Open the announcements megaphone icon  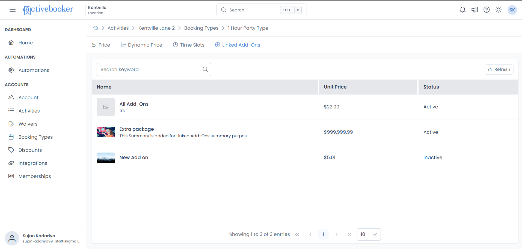(x=474, y=10)
